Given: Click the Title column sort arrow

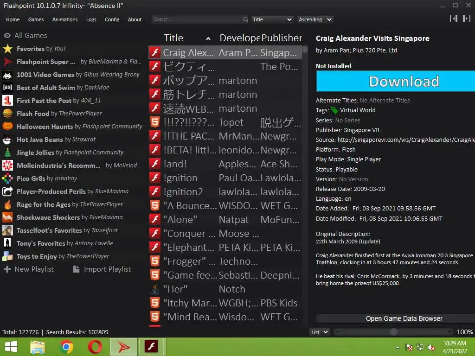Looking at the screenshot, I should coord(208,38).
